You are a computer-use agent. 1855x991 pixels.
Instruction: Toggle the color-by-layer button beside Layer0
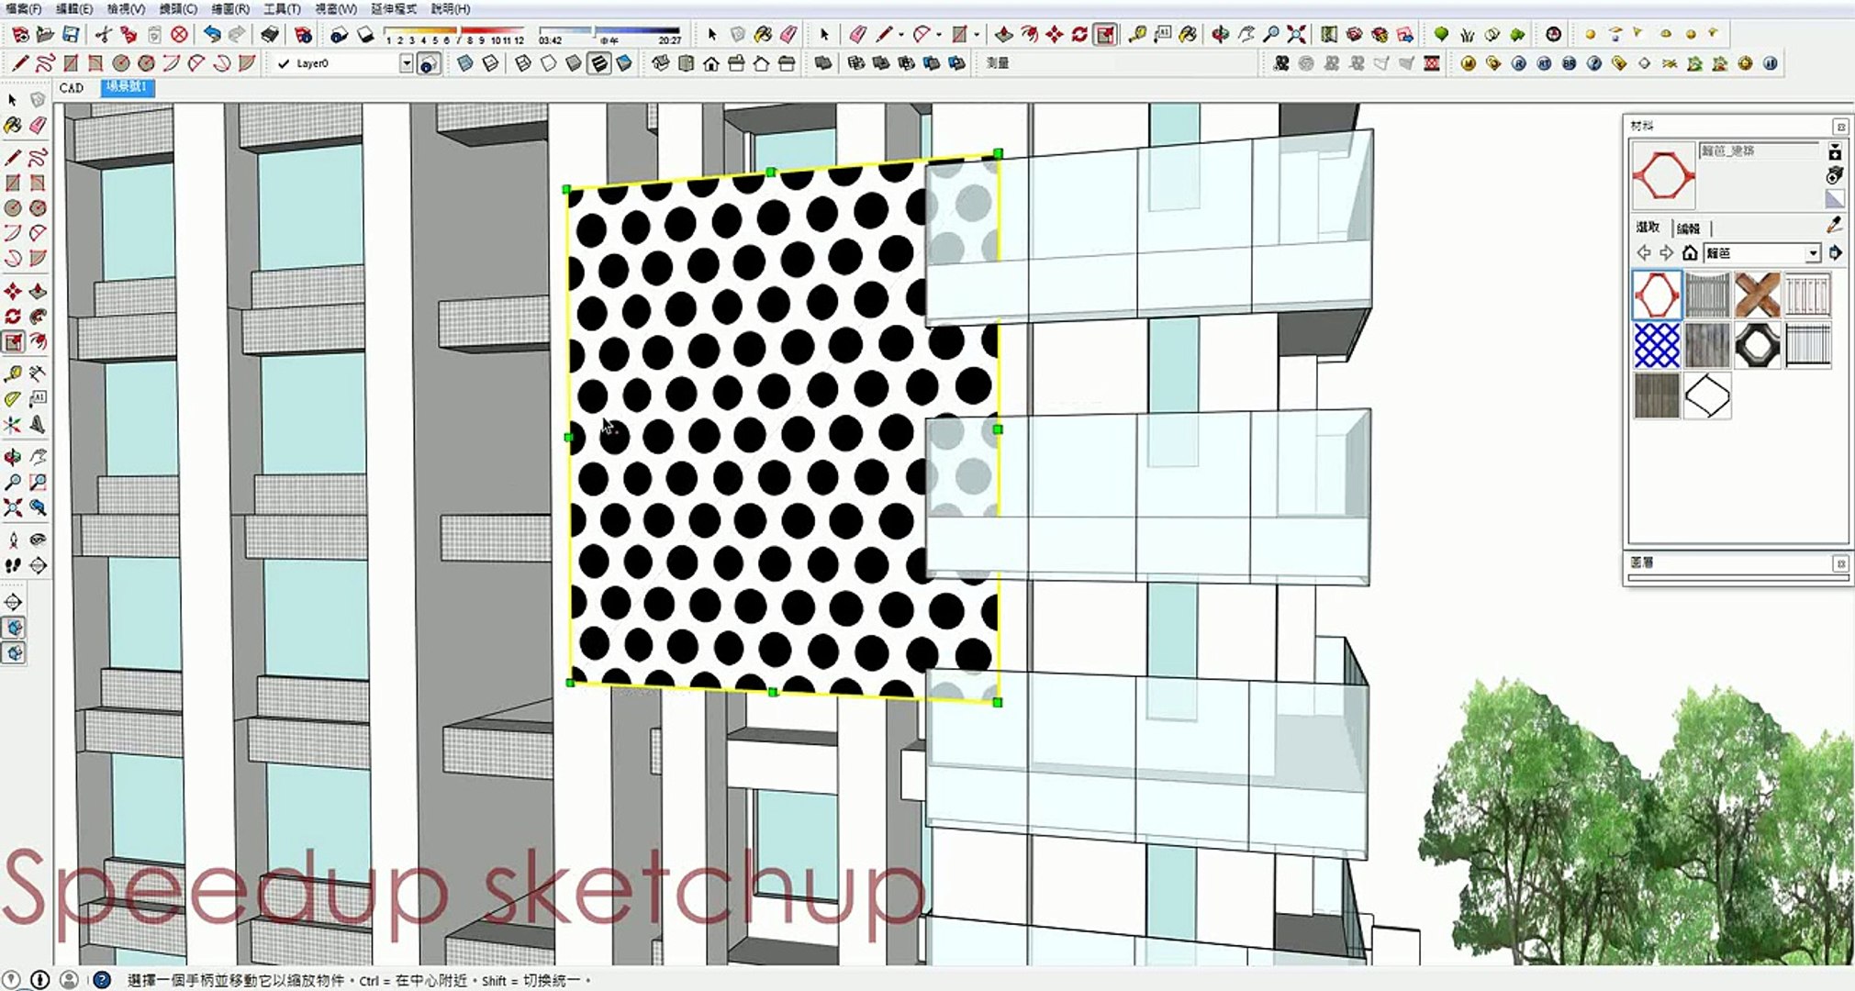(428, 64)
